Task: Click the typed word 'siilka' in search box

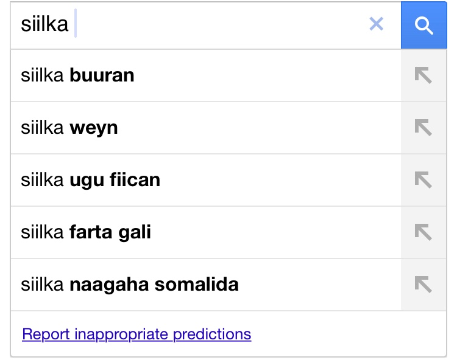Action: pyautogui.click(x=44, y=24)
